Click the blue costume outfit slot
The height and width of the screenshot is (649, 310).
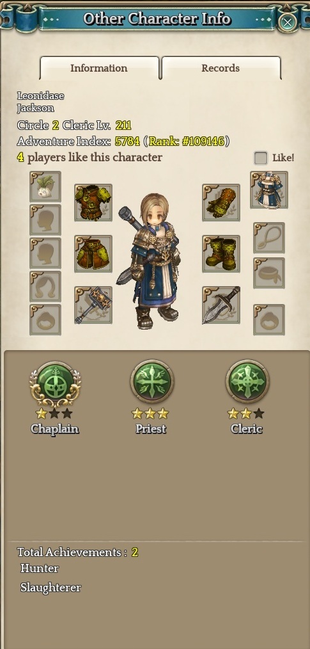coord(269,190)
